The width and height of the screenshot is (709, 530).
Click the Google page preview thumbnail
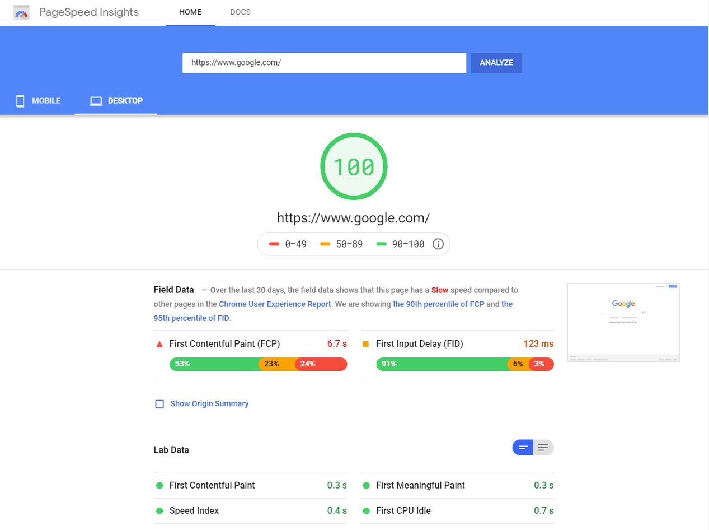[623, 322]
